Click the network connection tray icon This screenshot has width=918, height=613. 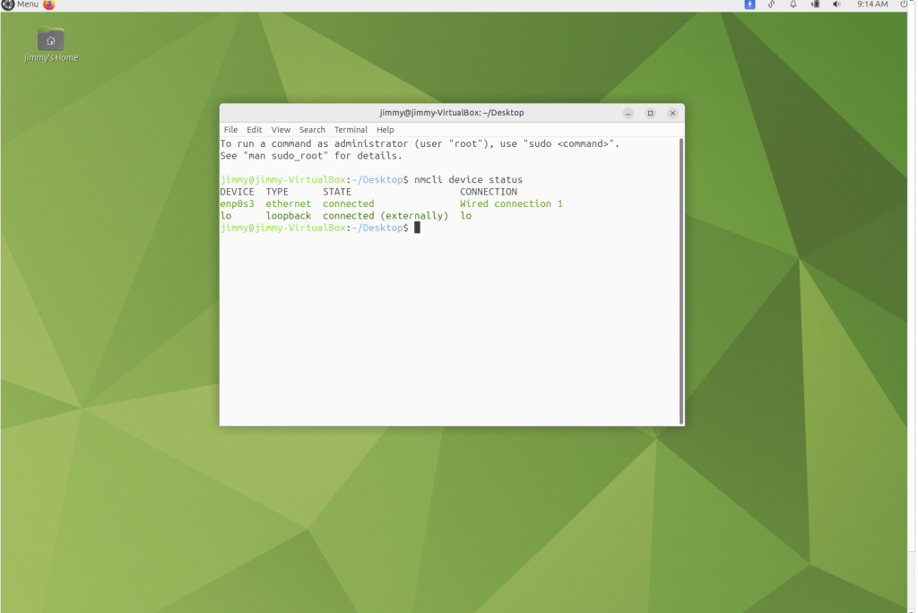pos(771,4)
